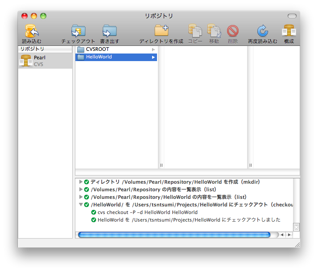
Task: Click the HelloWorld folder icon
Action: coord(81,57)
